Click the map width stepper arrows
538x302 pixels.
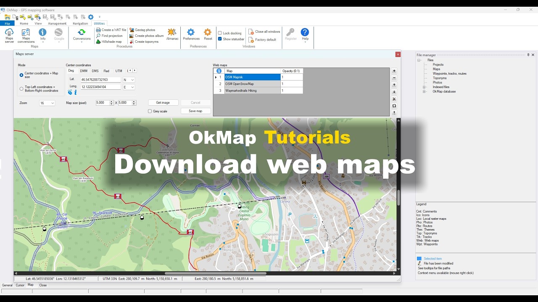click(x=112, y=103)
